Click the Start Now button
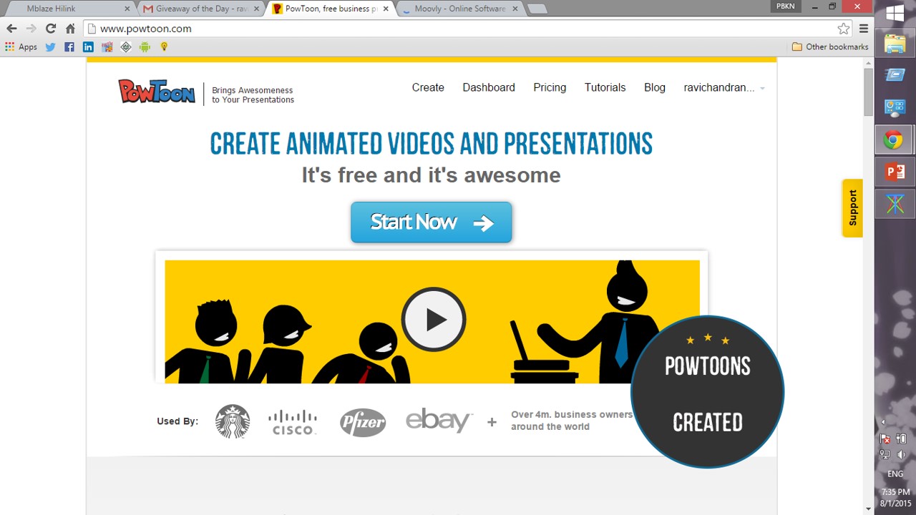 431,222
